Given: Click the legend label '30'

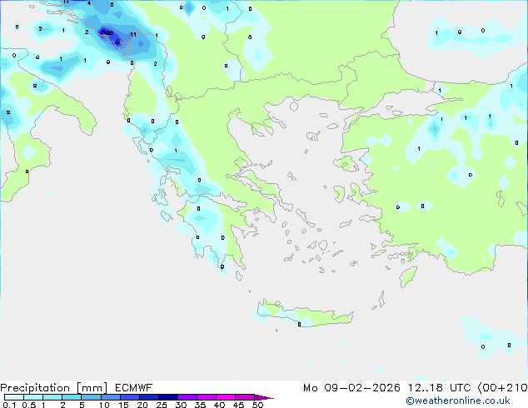Looking at the screenshot, I should click(x=181, y=405).
